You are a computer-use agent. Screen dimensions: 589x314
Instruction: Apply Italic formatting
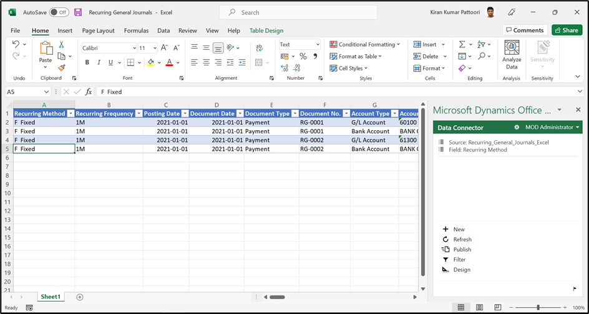99,62
